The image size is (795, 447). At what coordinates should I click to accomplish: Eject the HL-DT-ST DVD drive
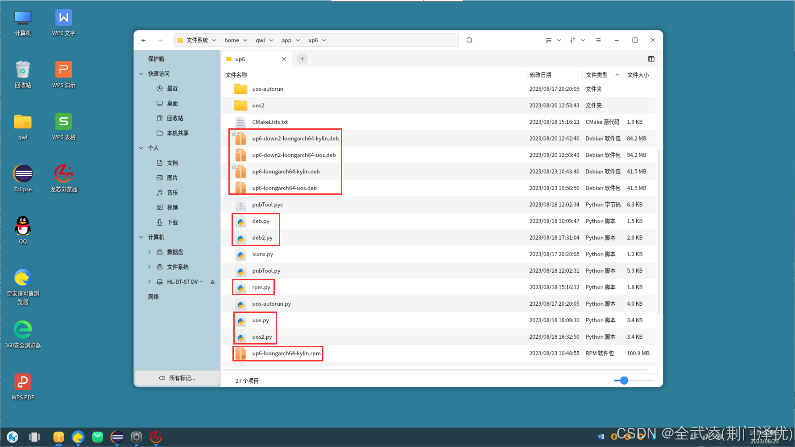coord(213,282)
